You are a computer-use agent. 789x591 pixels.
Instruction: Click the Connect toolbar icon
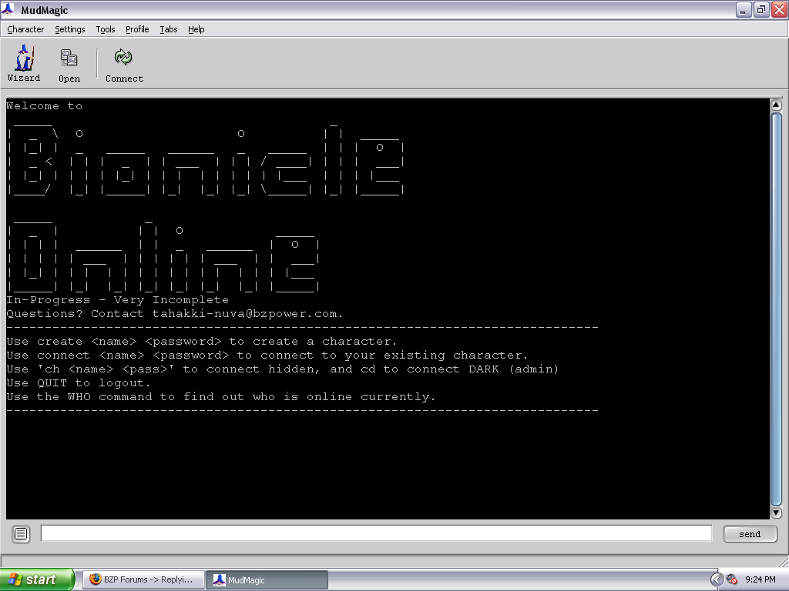[x=124, y=65]
